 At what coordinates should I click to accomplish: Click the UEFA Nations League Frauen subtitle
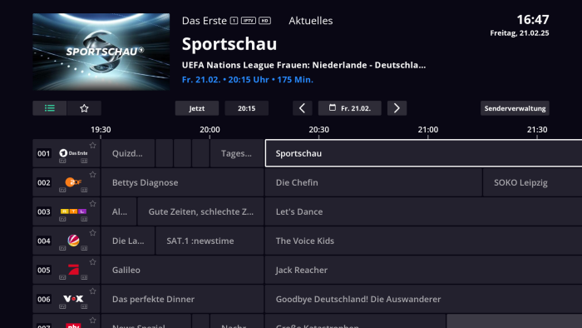[x=303, y=65]
